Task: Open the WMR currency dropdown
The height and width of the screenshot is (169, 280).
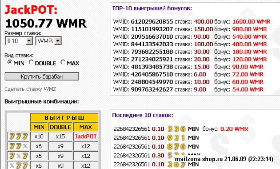Action: point(48,41)
